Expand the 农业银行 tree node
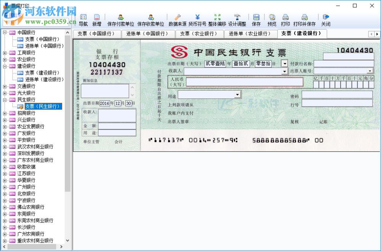 pos(5,59)
